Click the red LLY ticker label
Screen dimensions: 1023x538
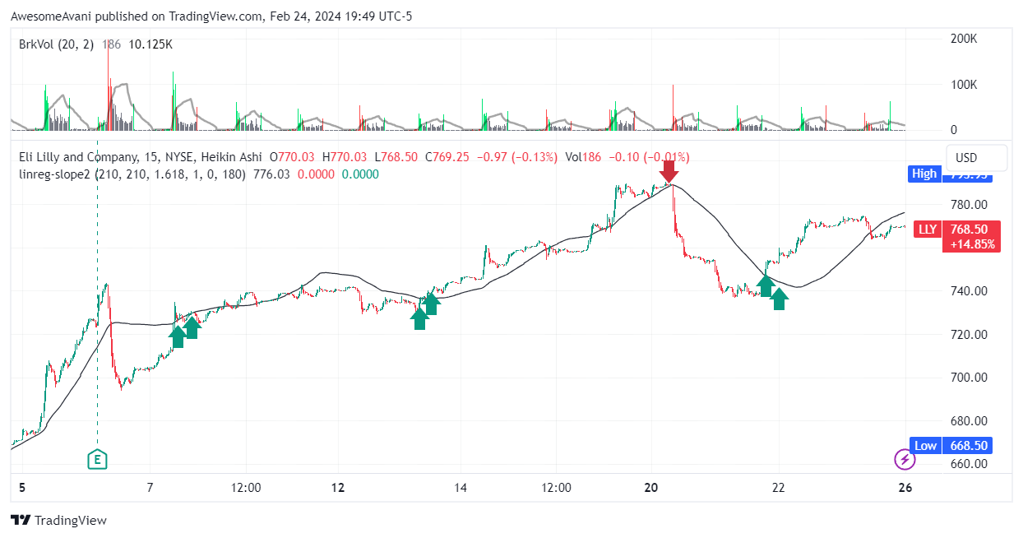(x=927, y=230)
